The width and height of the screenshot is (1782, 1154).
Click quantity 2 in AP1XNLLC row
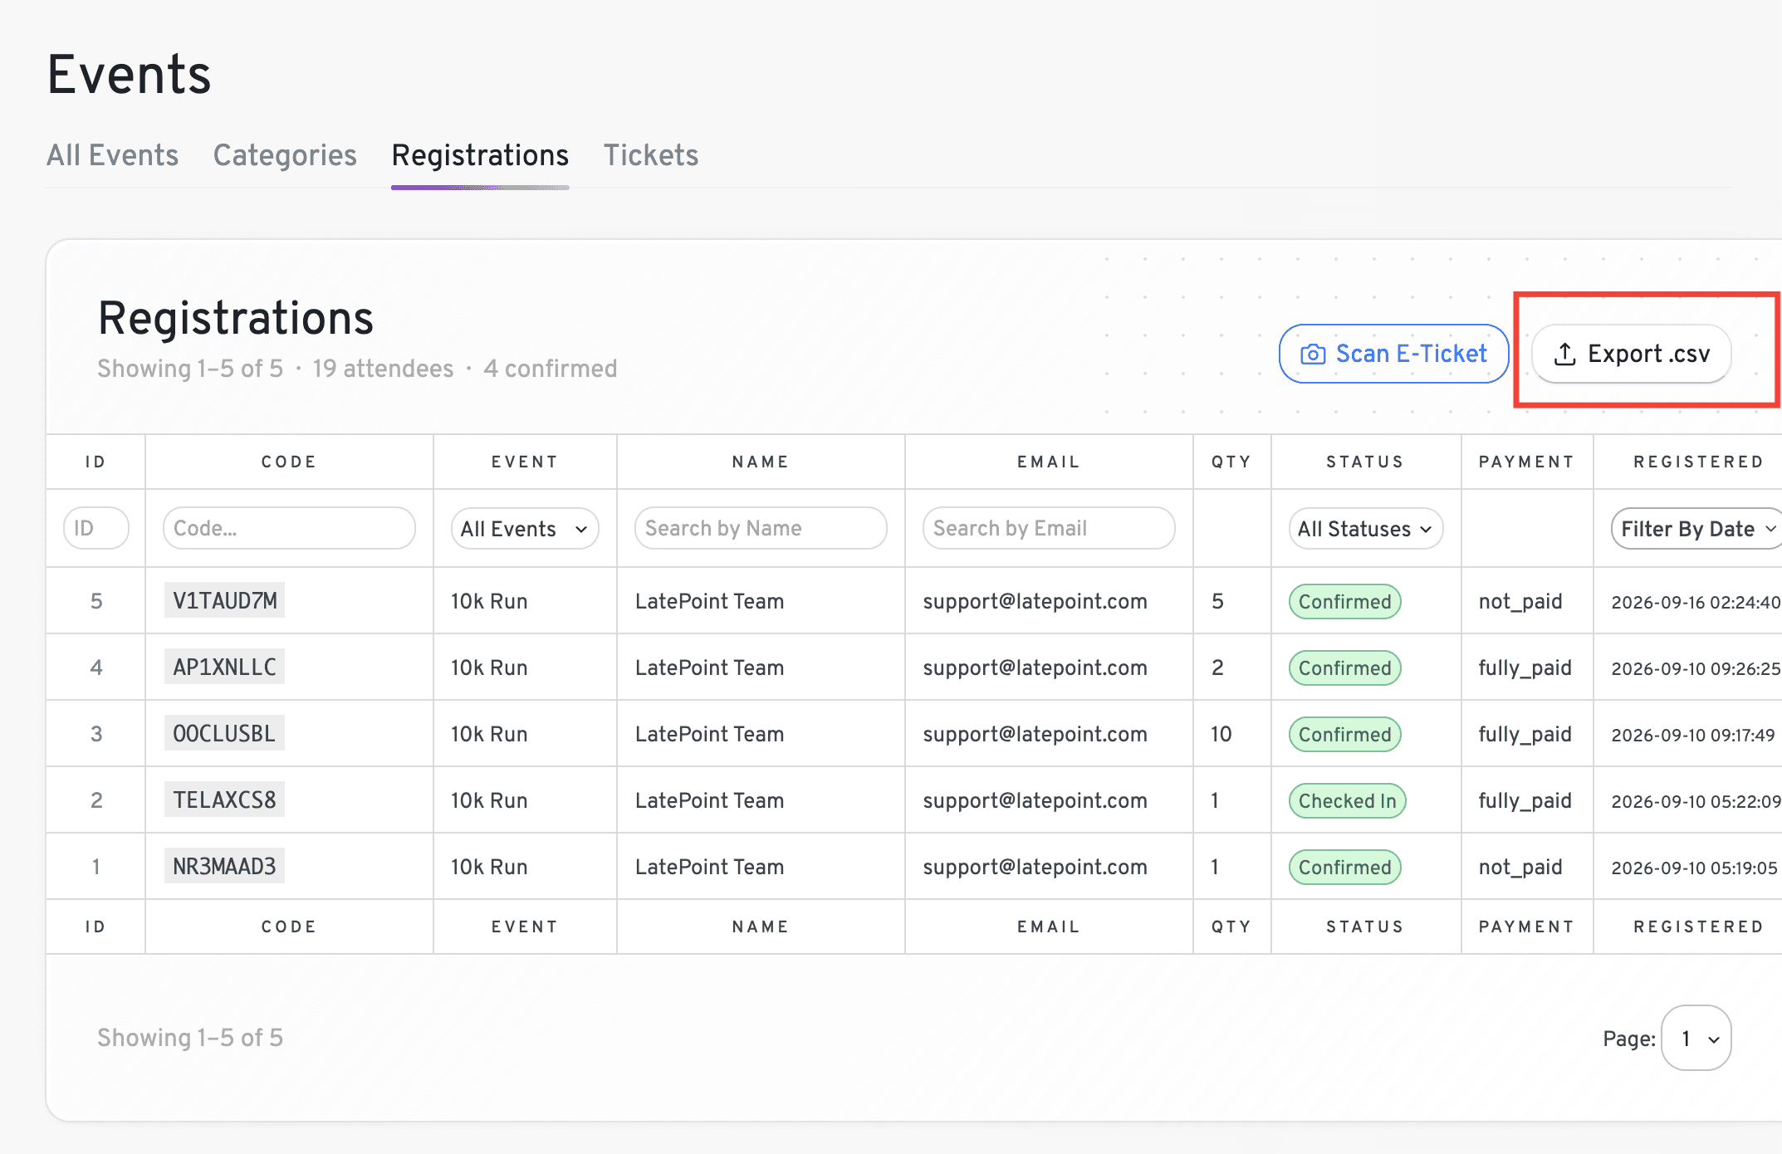1217,667
